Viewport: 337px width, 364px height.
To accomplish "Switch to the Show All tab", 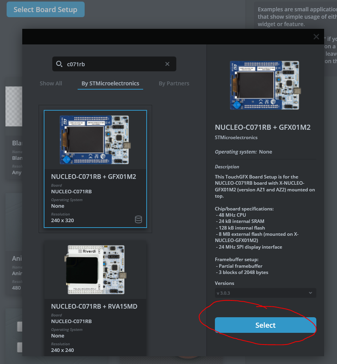I will point(51,83).
